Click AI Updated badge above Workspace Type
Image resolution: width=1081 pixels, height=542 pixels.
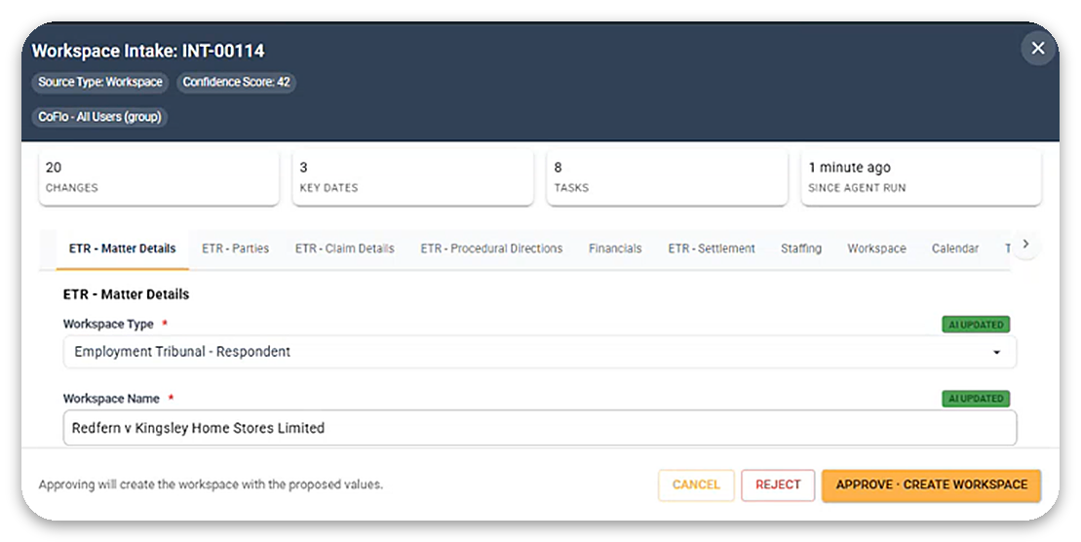pos(976,325)
